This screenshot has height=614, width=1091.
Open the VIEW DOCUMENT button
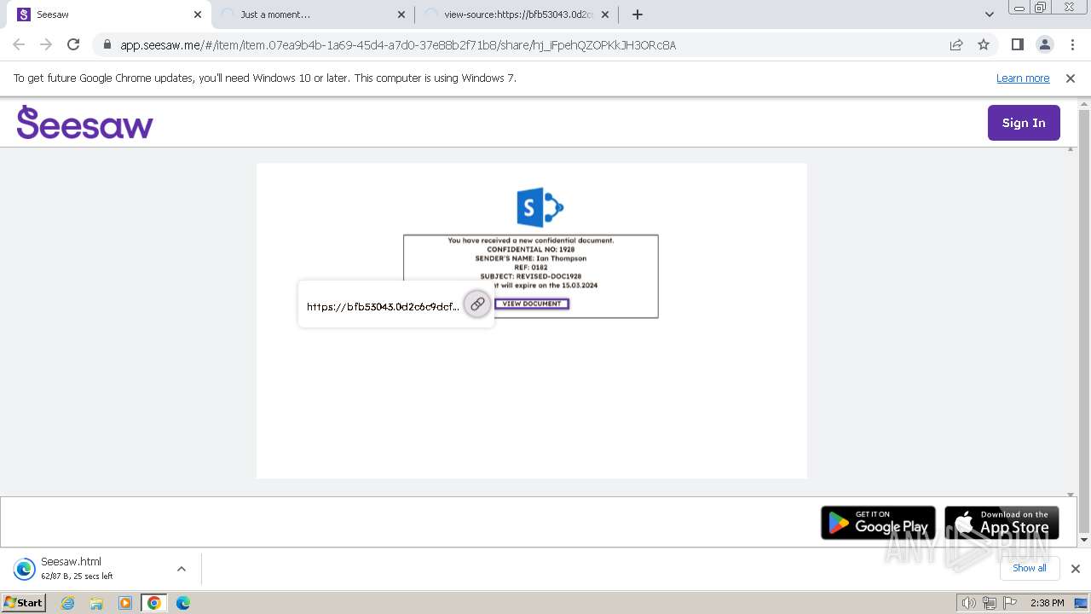pos(532,304)
